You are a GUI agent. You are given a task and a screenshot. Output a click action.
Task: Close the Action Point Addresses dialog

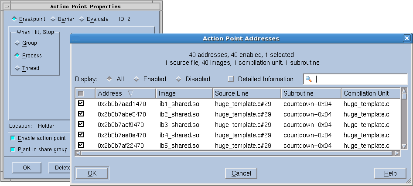pos(407,38)
